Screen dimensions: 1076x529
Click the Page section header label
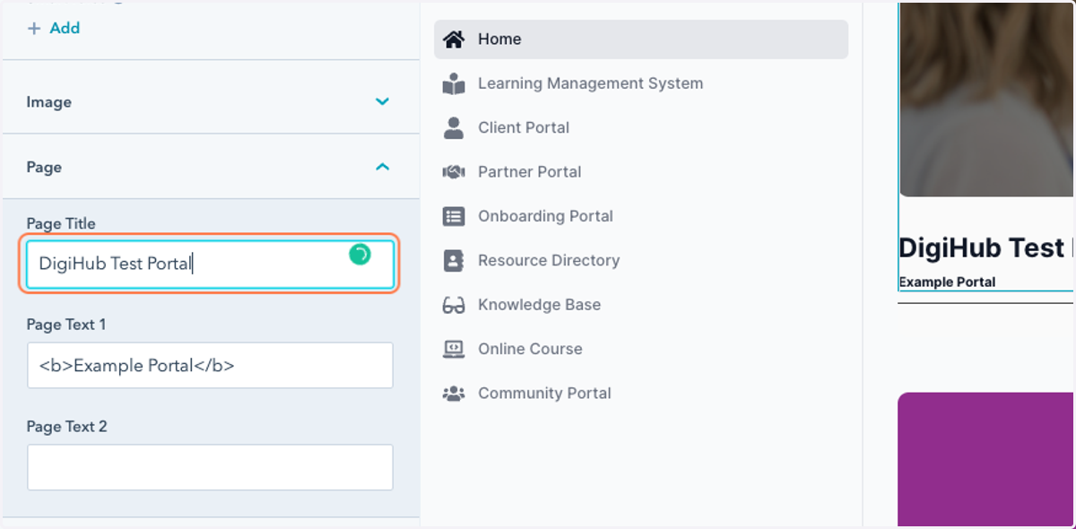pos(44,168)
